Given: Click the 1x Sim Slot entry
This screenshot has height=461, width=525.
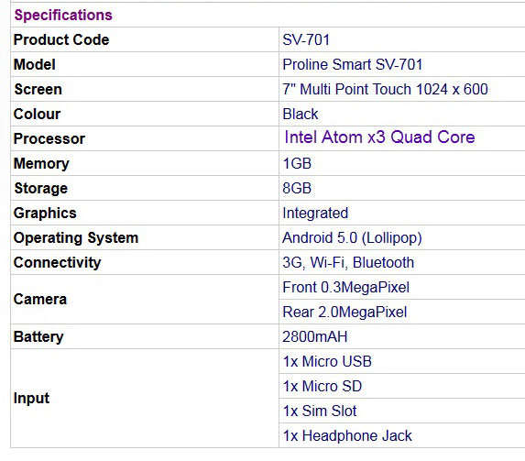Looking at the screenshot, I should [320, 412].
